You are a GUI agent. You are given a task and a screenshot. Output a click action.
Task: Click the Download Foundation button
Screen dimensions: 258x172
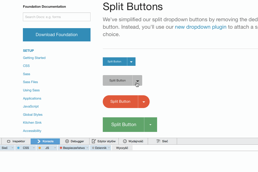(56, 35)
